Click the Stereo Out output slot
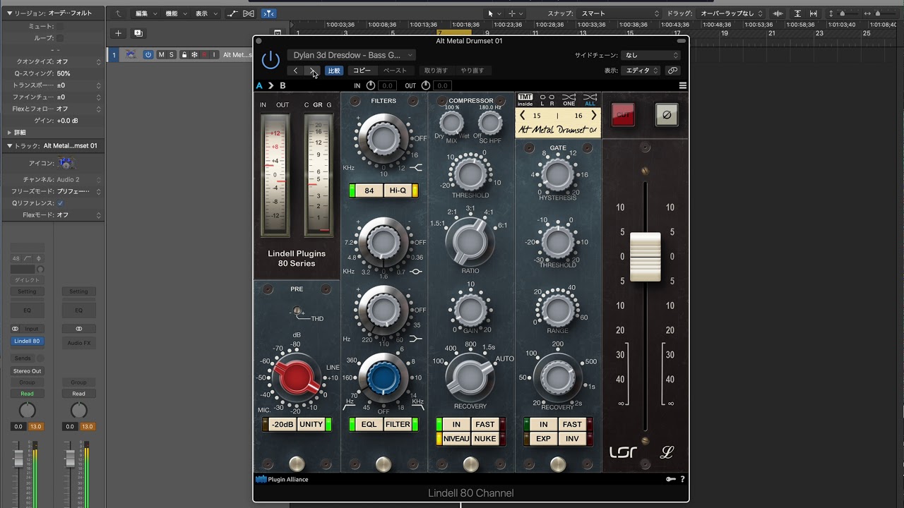Viewport: 904px width, 508px height. (27, 371)
